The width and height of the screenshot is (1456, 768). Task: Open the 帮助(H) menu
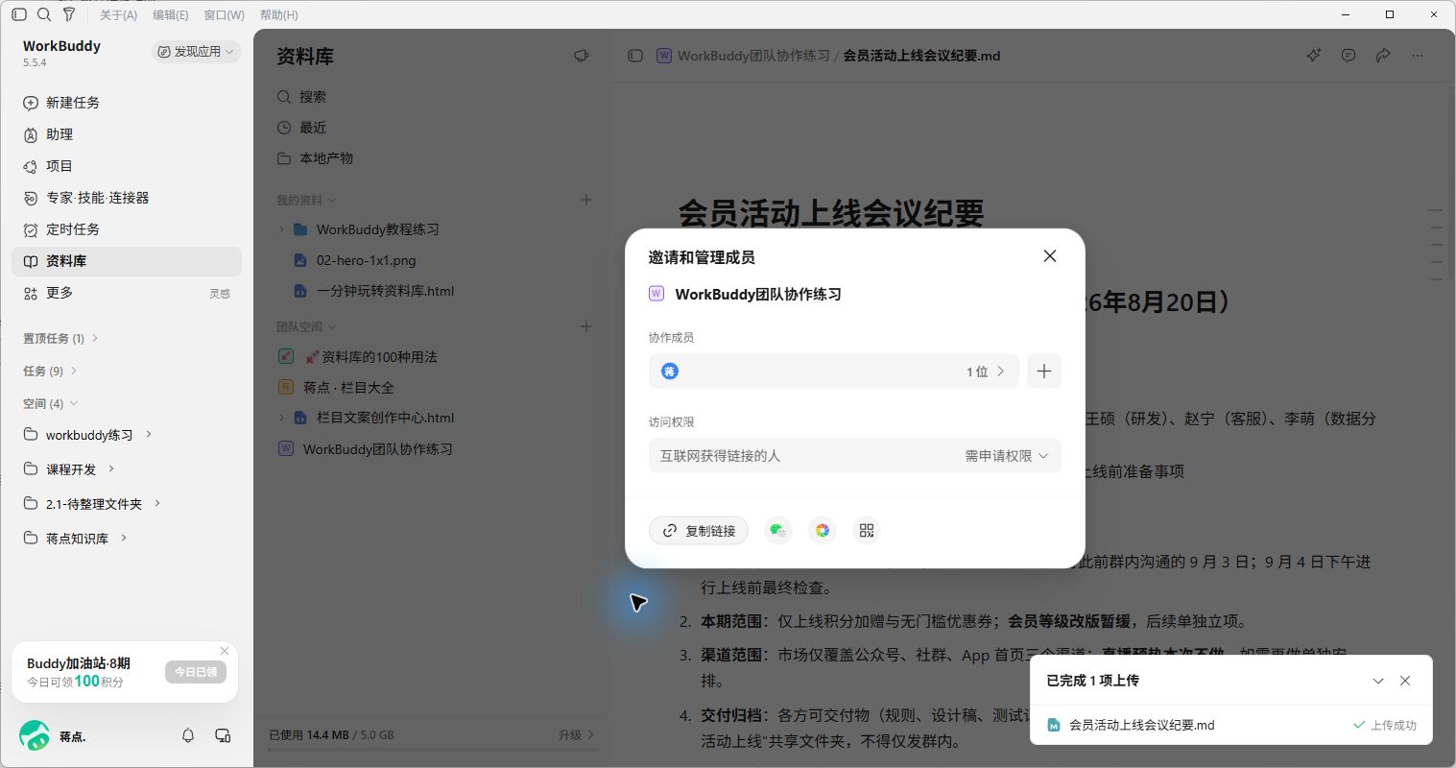[278, 15]
